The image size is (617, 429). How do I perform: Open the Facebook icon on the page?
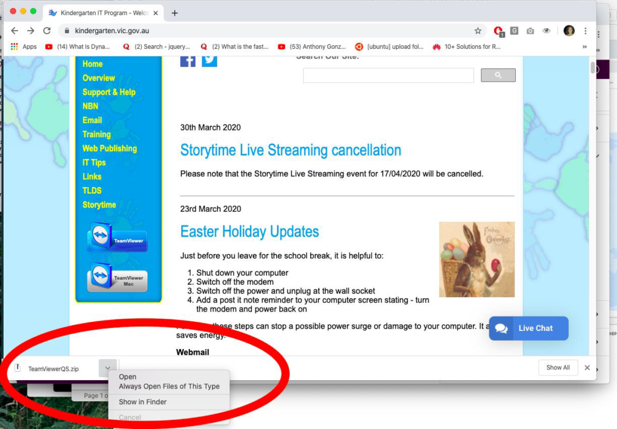pyautogui.click(x=188, y=61)
